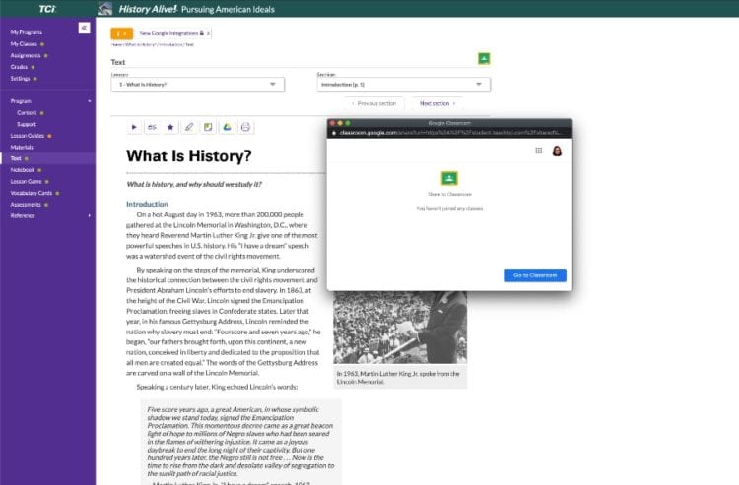Viewport: 739px width, 485px height.
Task: Open the Google apps grid icon
Action: [x=538, y=151]
